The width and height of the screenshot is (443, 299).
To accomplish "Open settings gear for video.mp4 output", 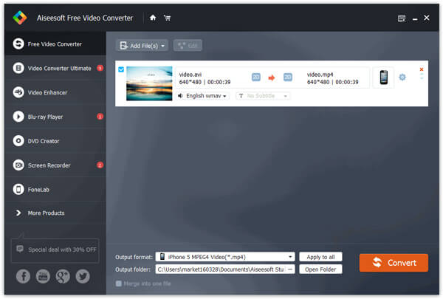I will tap(402, 77).
